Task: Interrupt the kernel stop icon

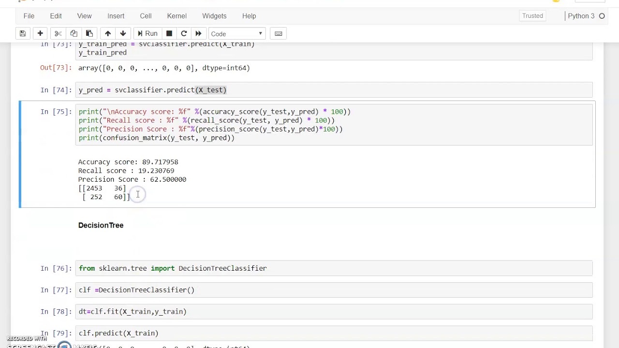Action: tap(169, 34)
